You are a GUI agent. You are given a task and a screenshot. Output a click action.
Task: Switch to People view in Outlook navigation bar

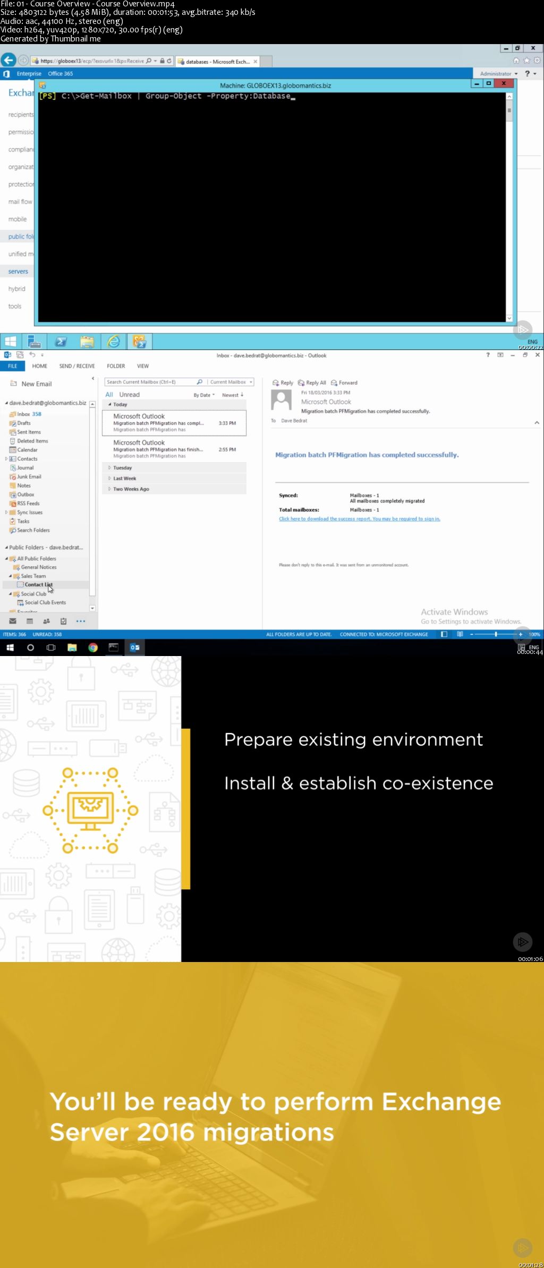[47, 621]
